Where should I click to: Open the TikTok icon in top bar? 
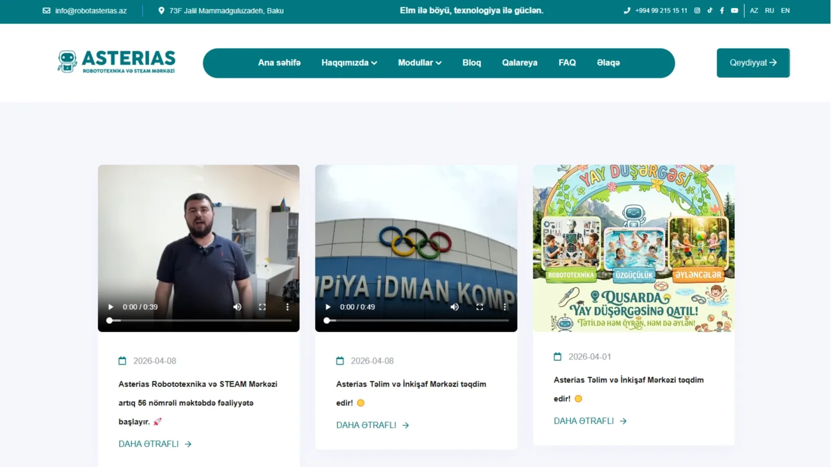[710, 10]
